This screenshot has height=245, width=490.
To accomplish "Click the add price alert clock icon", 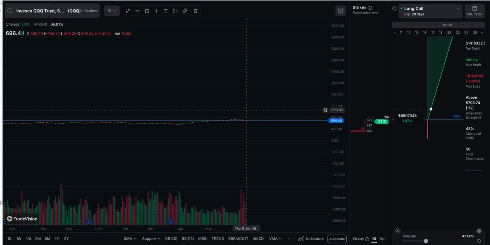I will pos(341,11).
